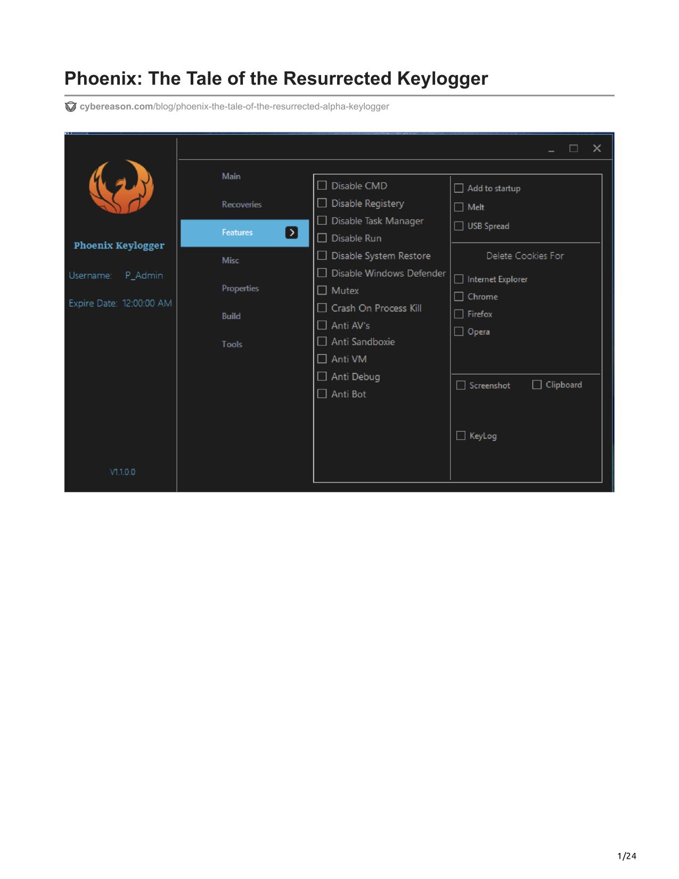Check the KeyLog option

tap(461, 436)
